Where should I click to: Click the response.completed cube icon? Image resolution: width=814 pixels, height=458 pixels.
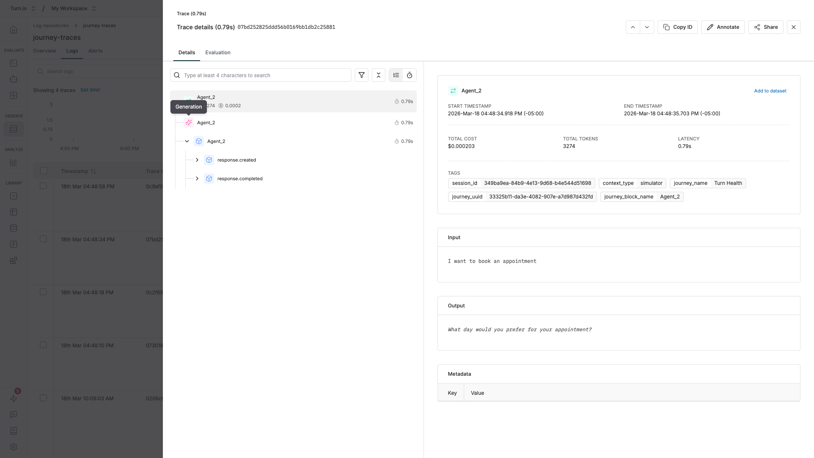coord(209,179)
